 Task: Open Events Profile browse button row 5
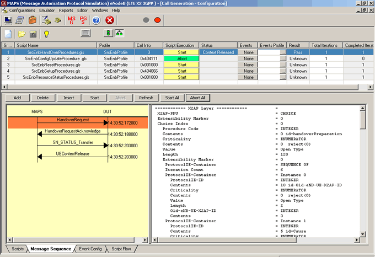[x=283, y=77]
